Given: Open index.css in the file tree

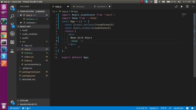Looking at the screenshot, I should click(x=33, y=57).
